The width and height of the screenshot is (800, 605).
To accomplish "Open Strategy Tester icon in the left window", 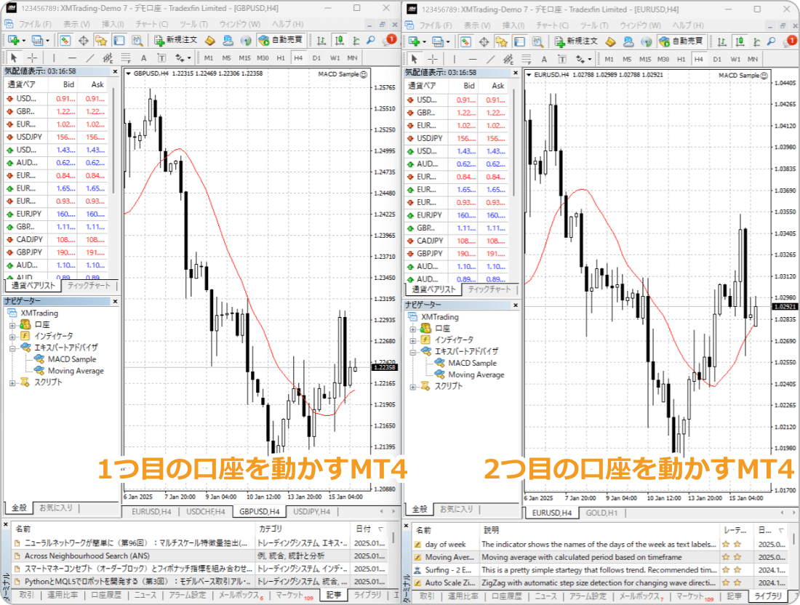I will [137, 40].
